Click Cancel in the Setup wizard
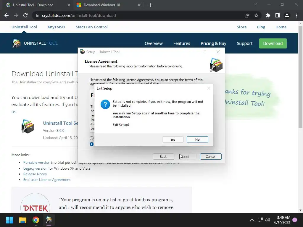The image size is (303, 227). coord(211,157)
